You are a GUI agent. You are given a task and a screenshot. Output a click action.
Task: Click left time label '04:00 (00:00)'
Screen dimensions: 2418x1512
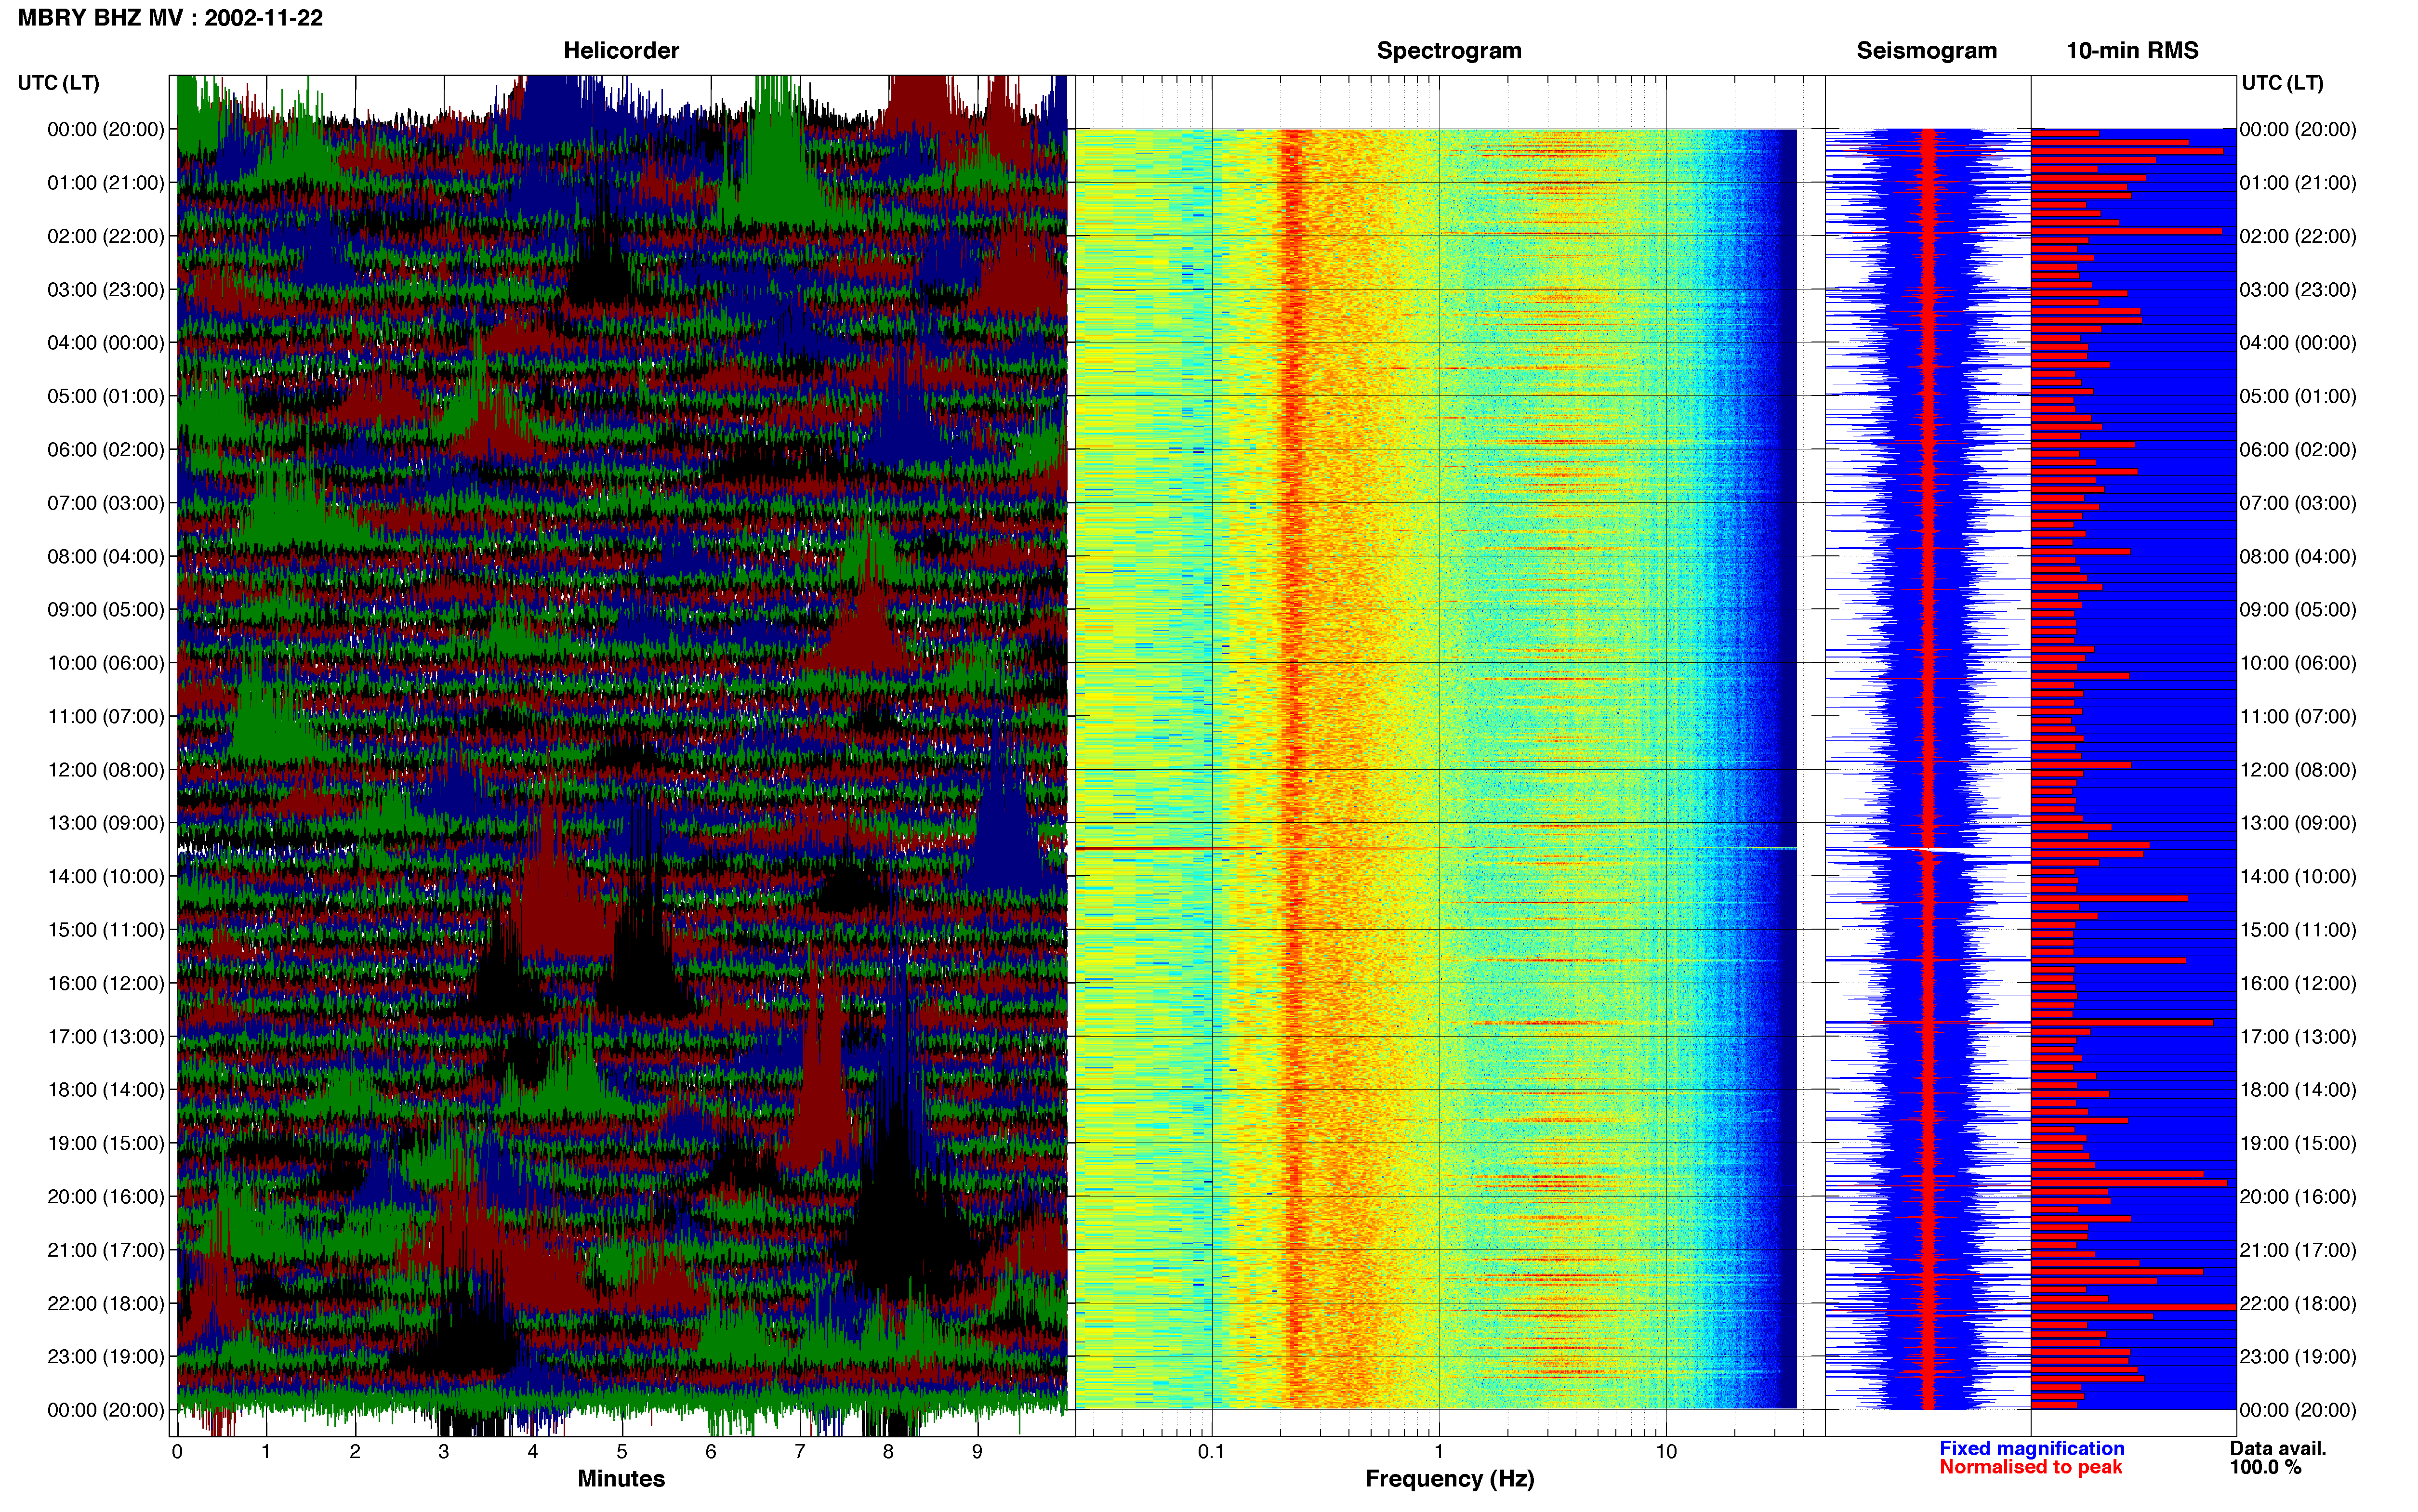click(106, 343)
